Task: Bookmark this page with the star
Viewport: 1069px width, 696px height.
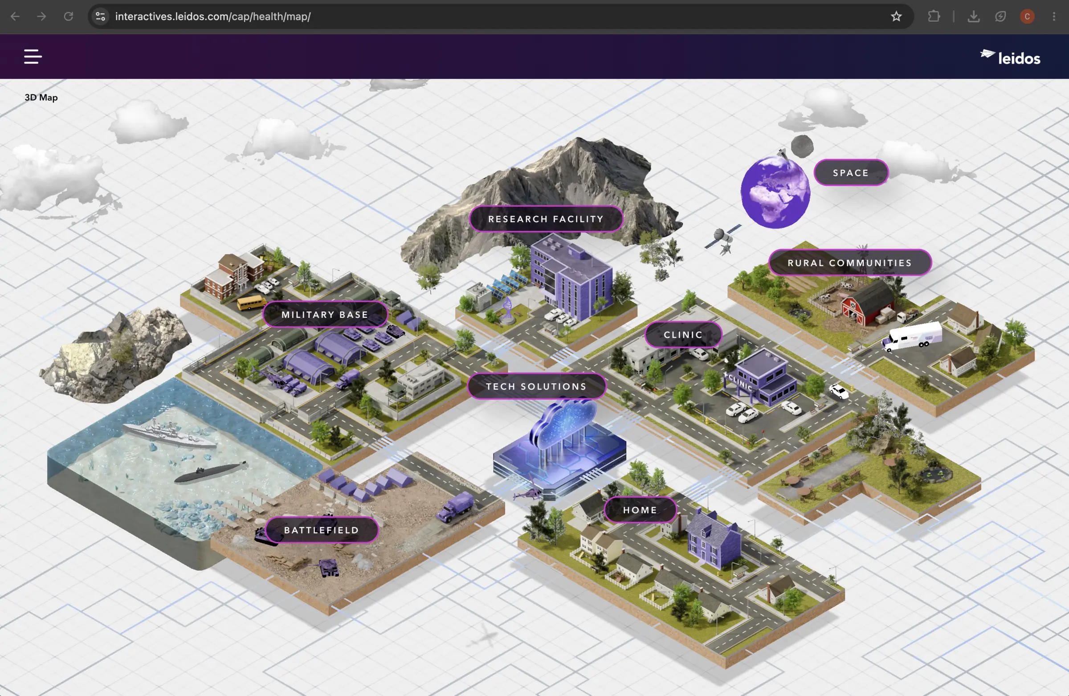Action: [x=896, y=16]
